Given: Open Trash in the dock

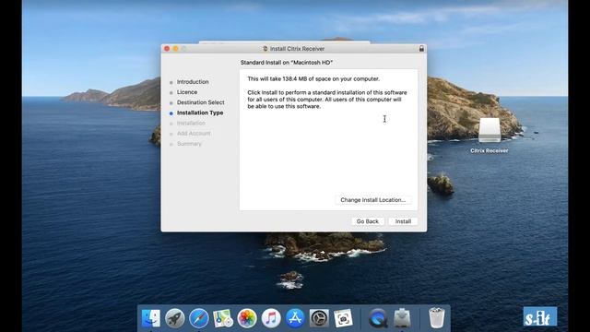Looking at the screenshot, I should [436, 318].
